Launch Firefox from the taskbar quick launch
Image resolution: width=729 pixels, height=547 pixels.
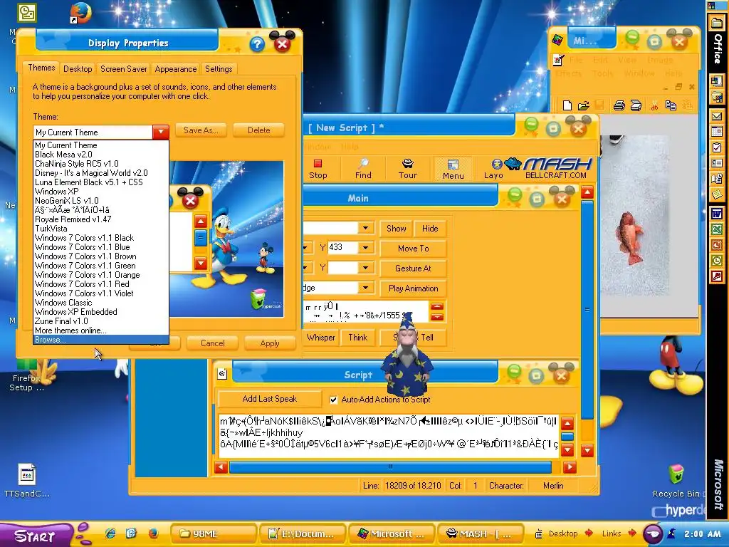pos(153,533)
